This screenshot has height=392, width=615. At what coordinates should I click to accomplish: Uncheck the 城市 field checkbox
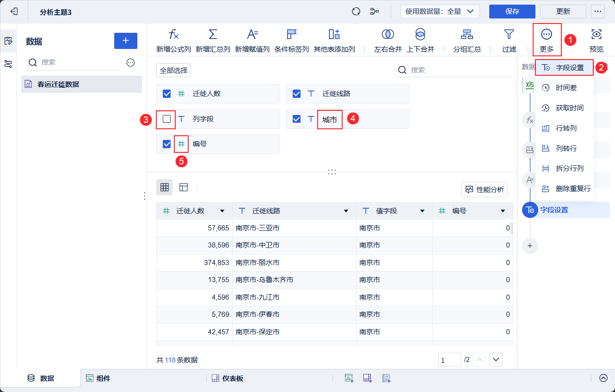(x=297, y=119)
